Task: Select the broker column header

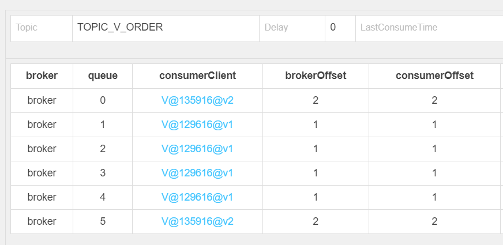Action: [x=42, y=76]
